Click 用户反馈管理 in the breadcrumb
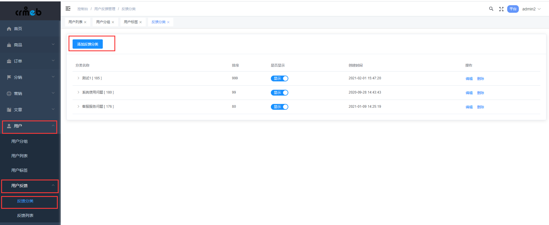The image size is (549, 225). pyautogui.click(x=105, y=9)
